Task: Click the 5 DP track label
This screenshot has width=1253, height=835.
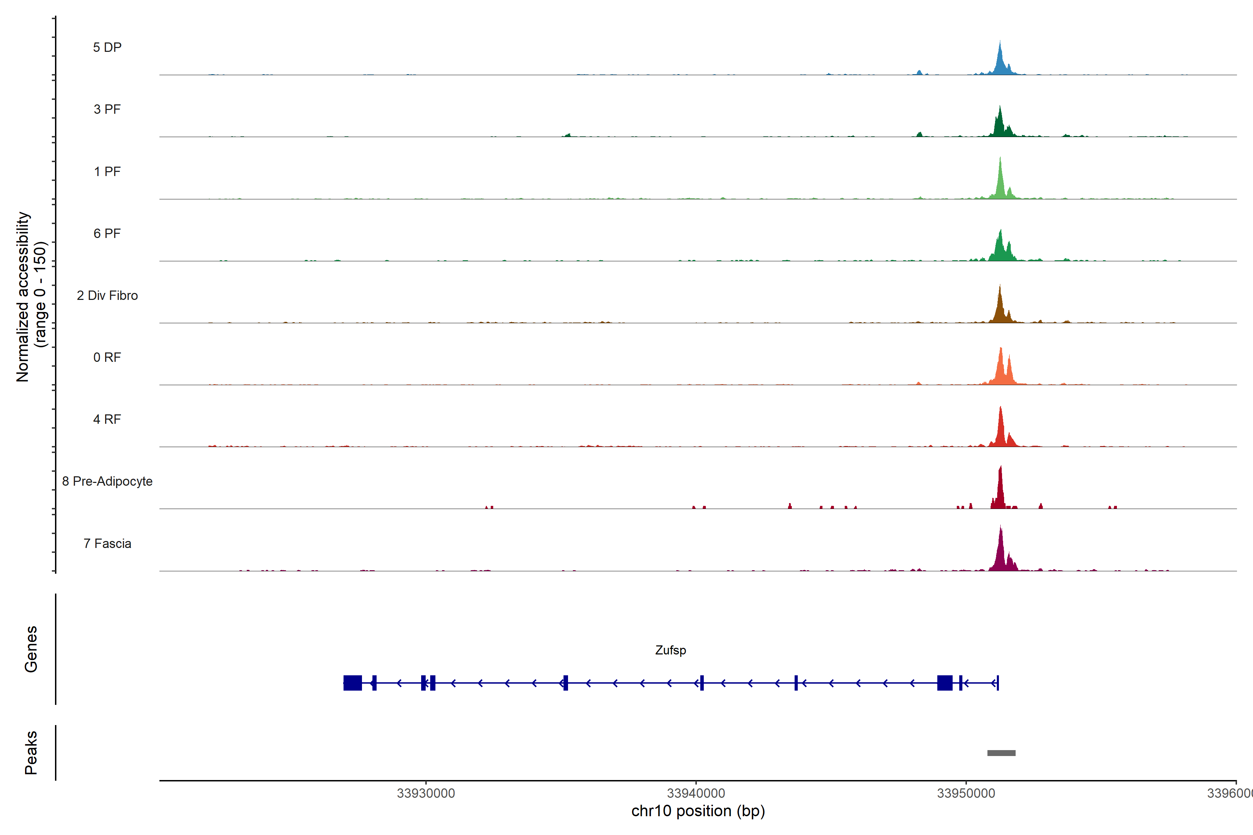Action: click(x=107, y=47)
